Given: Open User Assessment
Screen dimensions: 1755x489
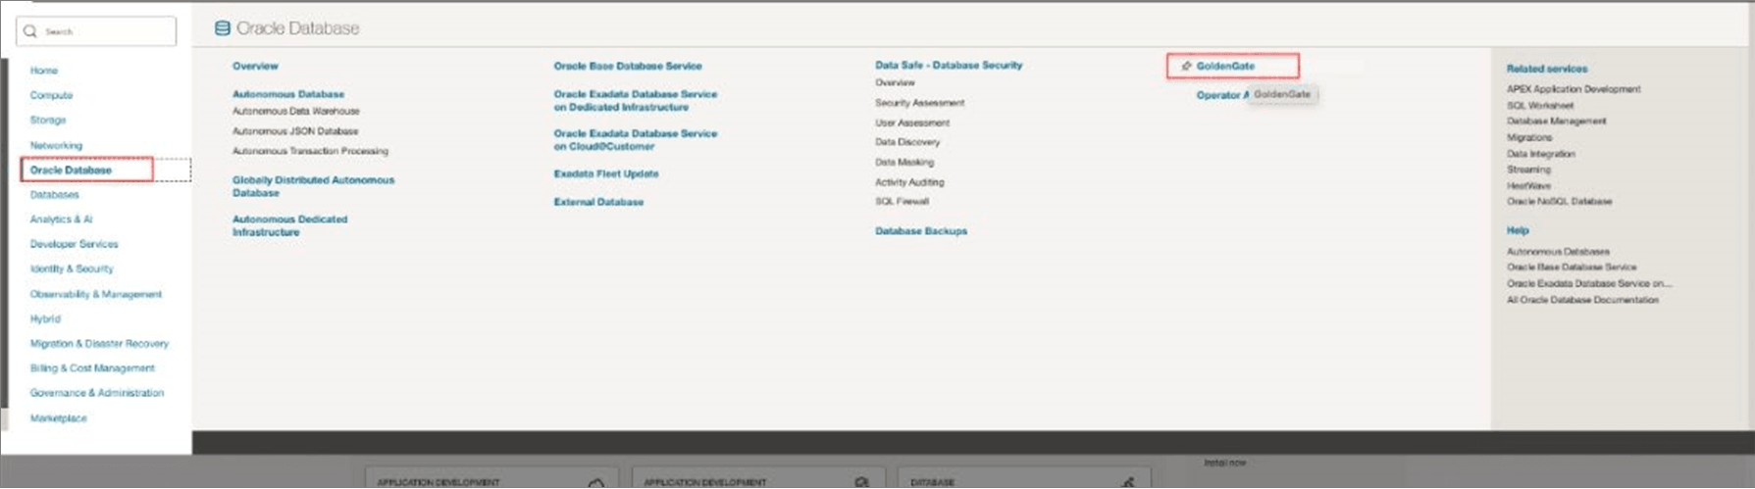Looking at the screenshot, I should [912, 122].
